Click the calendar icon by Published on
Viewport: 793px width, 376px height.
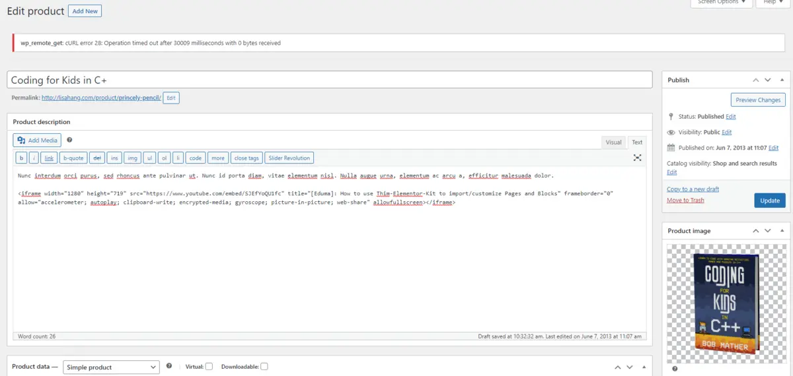[671, 148]
